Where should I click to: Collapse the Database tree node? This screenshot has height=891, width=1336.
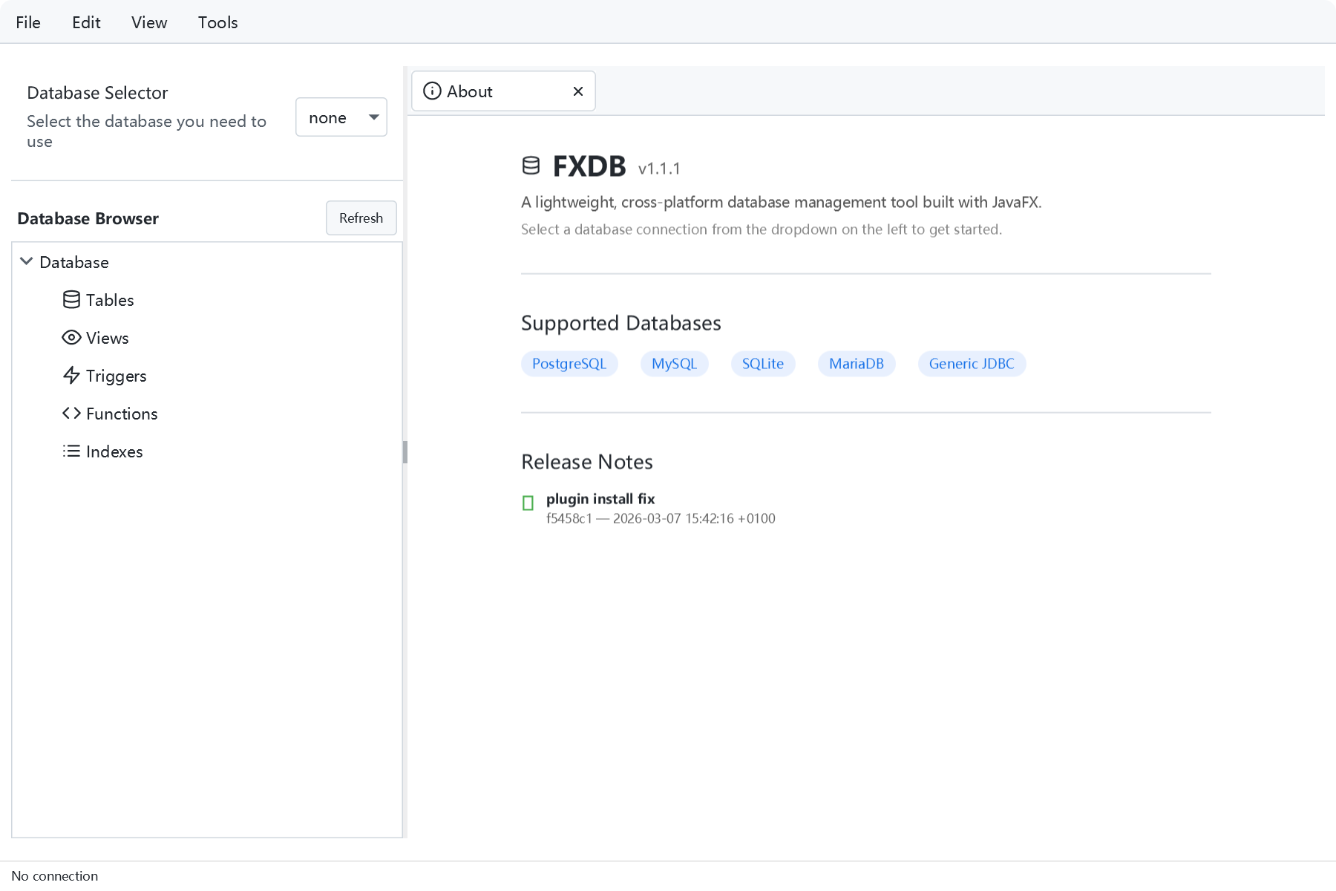(26, 261)
